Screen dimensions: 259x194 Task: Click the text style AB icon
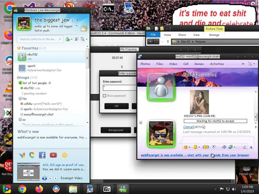coord(224,147)
